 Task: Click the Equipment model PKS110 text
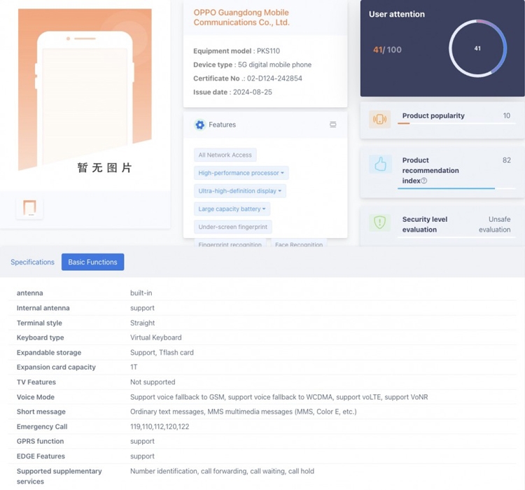point(237,51)
